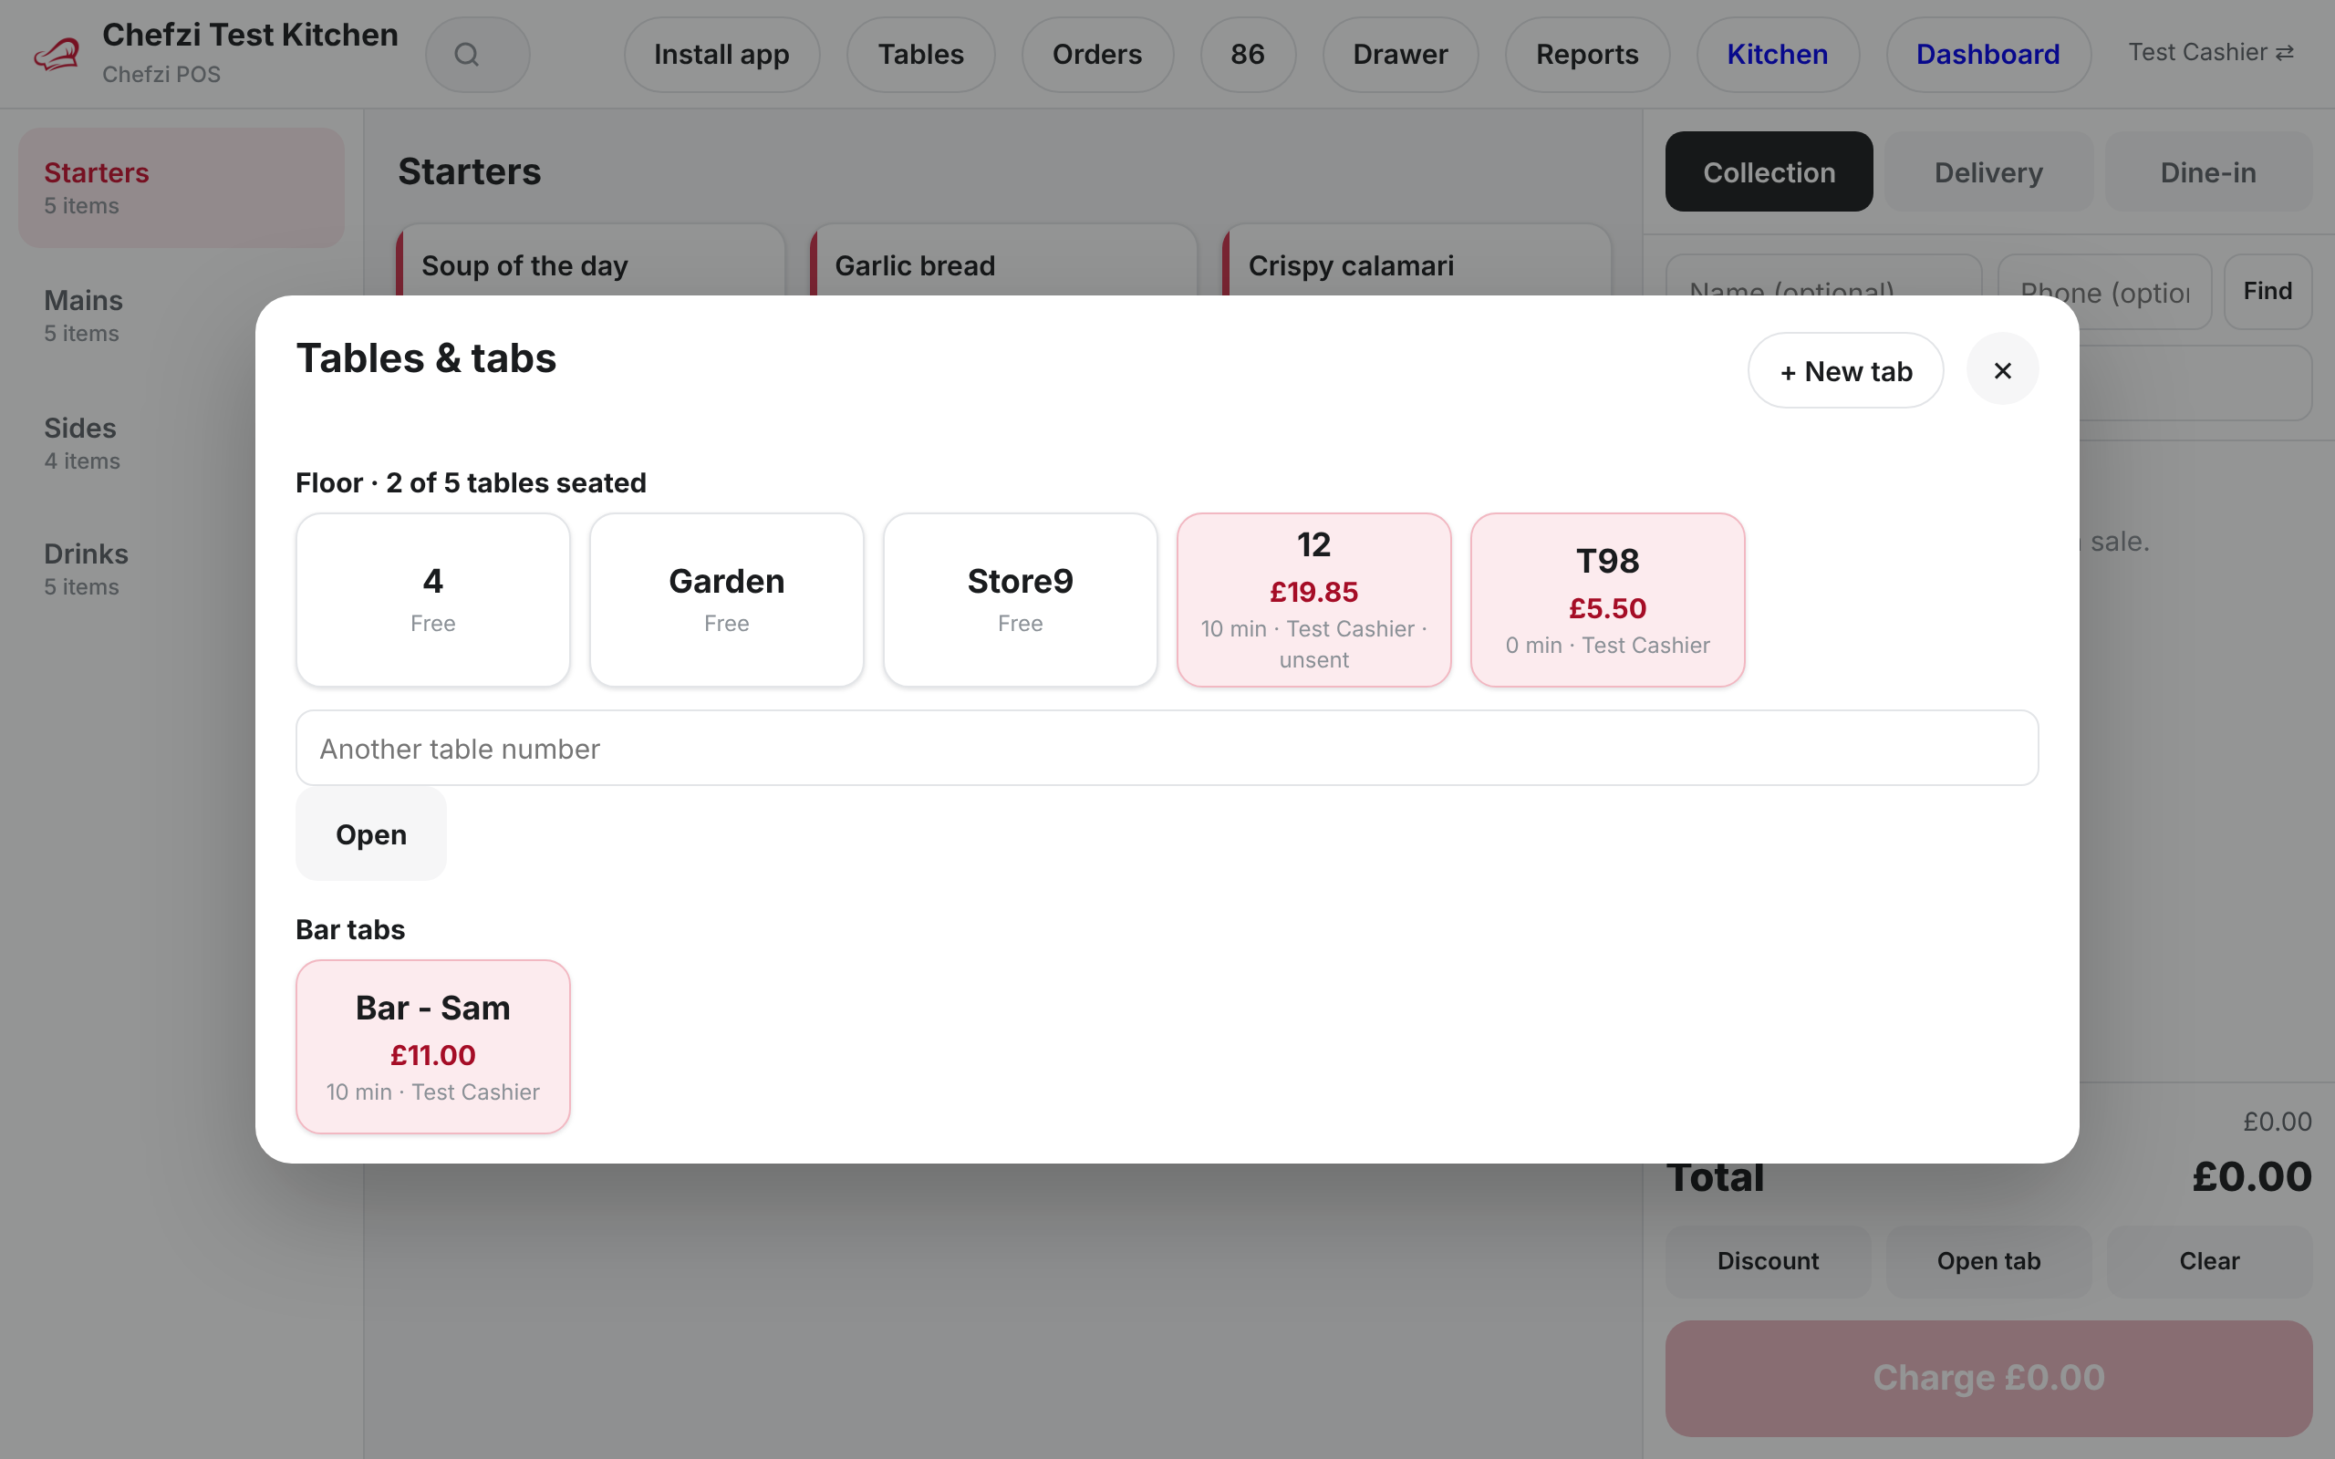The image size is (2335, 1459).
Task: Select free table 4
Action: point(432,600)
